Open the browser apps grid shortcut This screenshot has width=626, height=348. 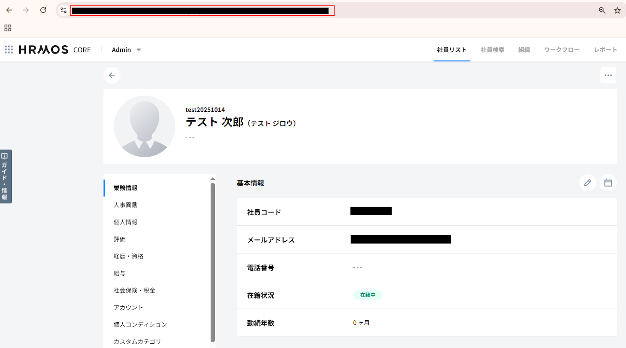point(8,28)
